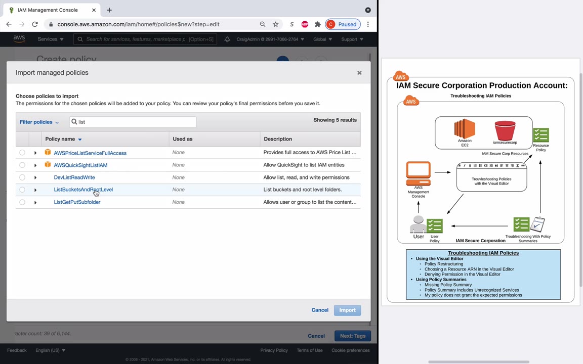
Task: Select radio for AWSPriceListServiceFullAccess policy
Action: (x=22, y=153)
